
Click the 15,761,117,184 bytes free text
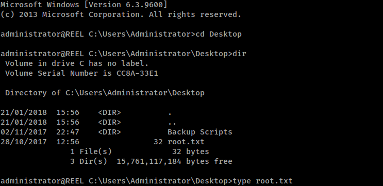coord(174,162)
